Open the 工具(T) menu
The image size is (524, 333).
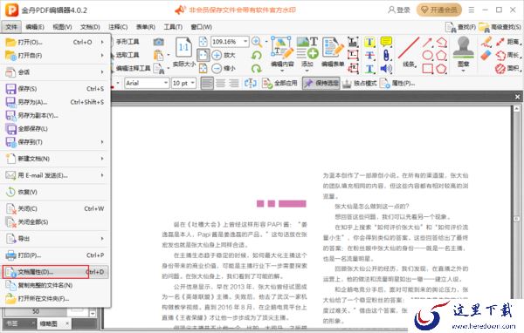click(173, 27)
